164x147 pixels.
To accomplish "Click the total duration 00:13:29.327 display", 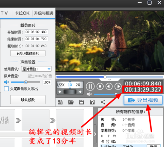I will tap(143, 89).
